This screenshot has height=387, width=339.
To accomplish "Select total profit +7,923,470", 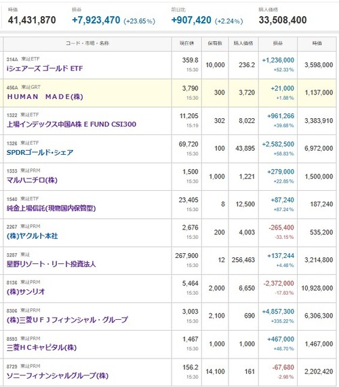I will click(96, 20).
